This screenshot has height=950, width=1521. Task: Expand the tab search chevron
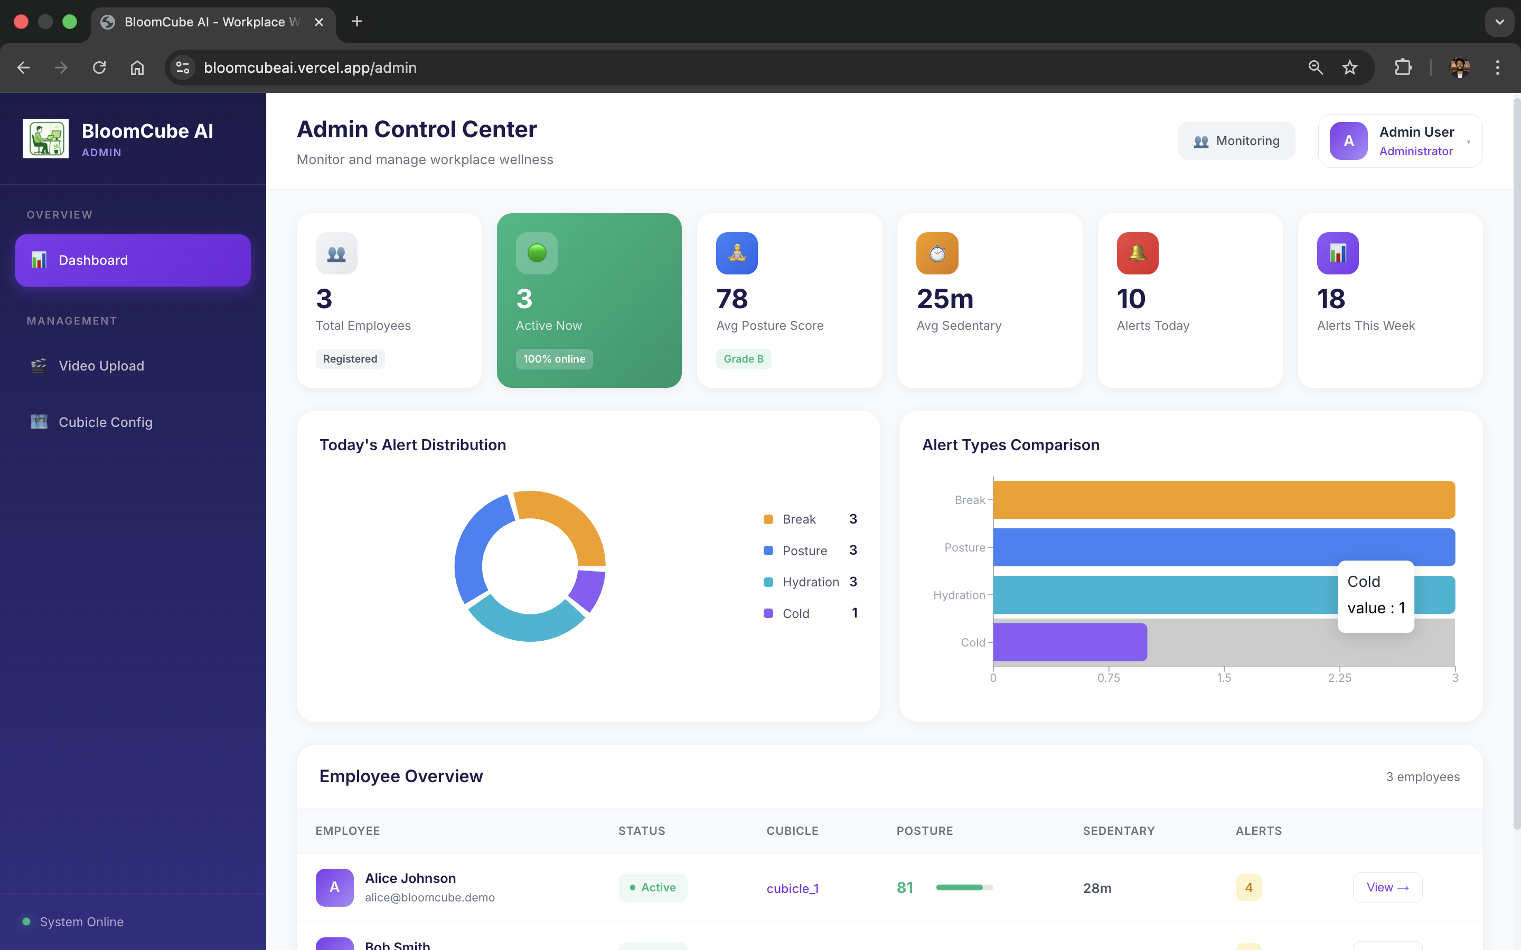point(1499,22)
